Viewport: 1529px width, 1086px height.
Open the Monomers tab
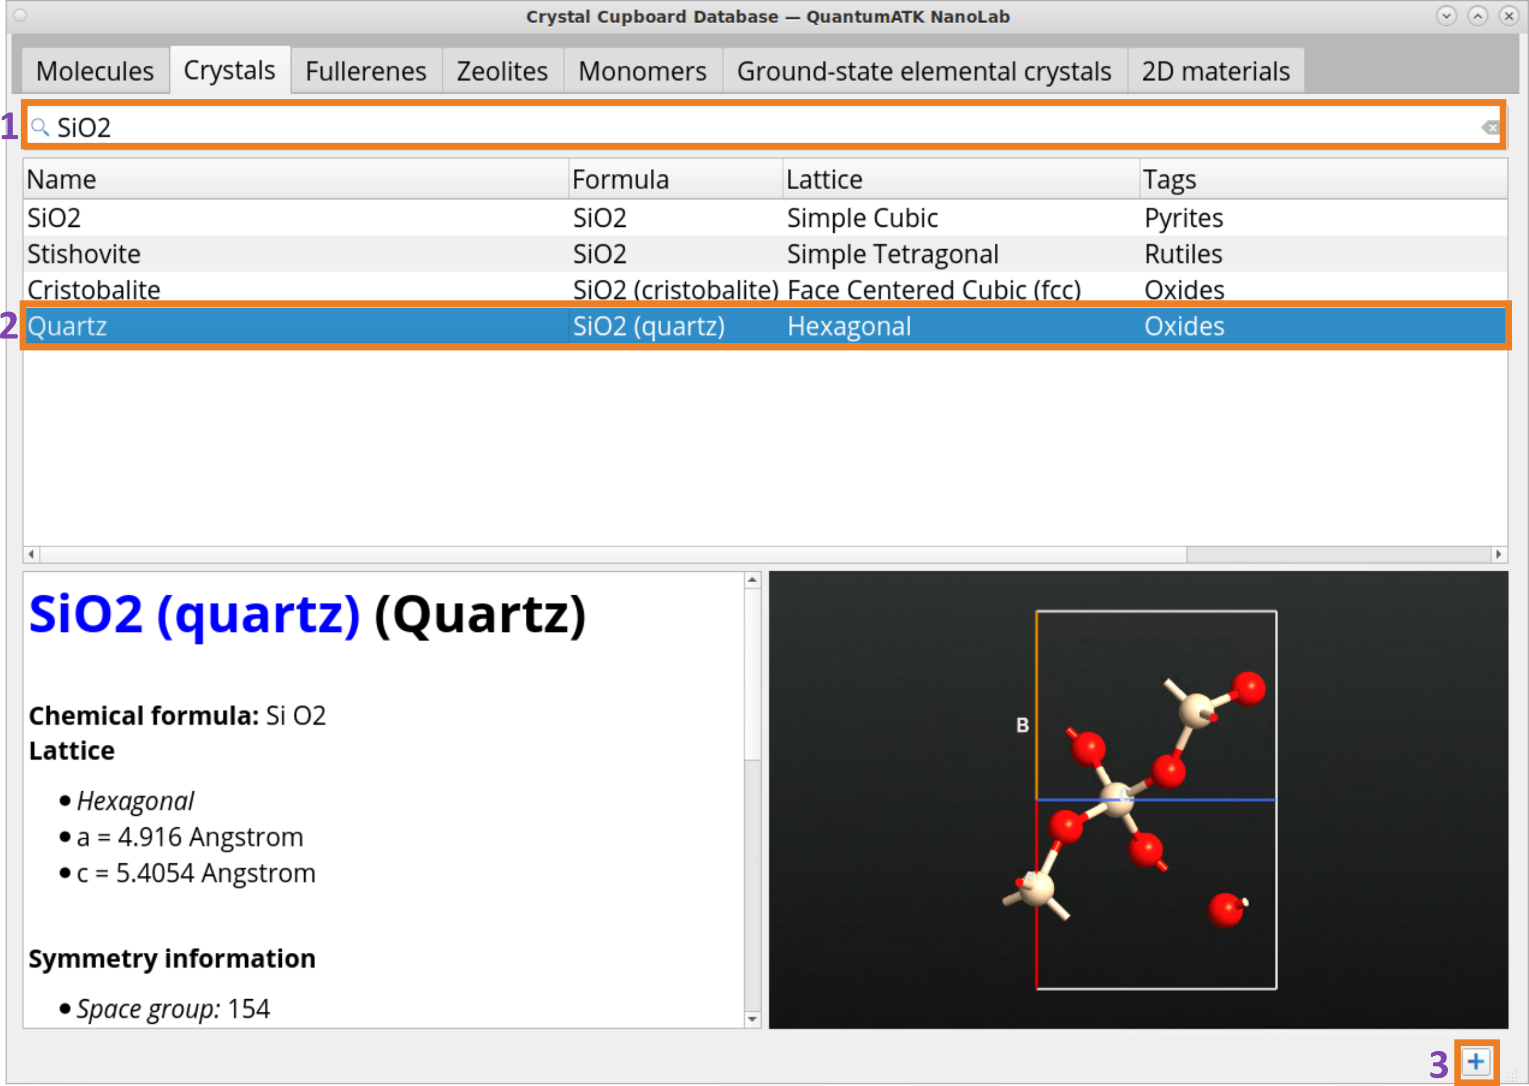(x=642, y=71)
